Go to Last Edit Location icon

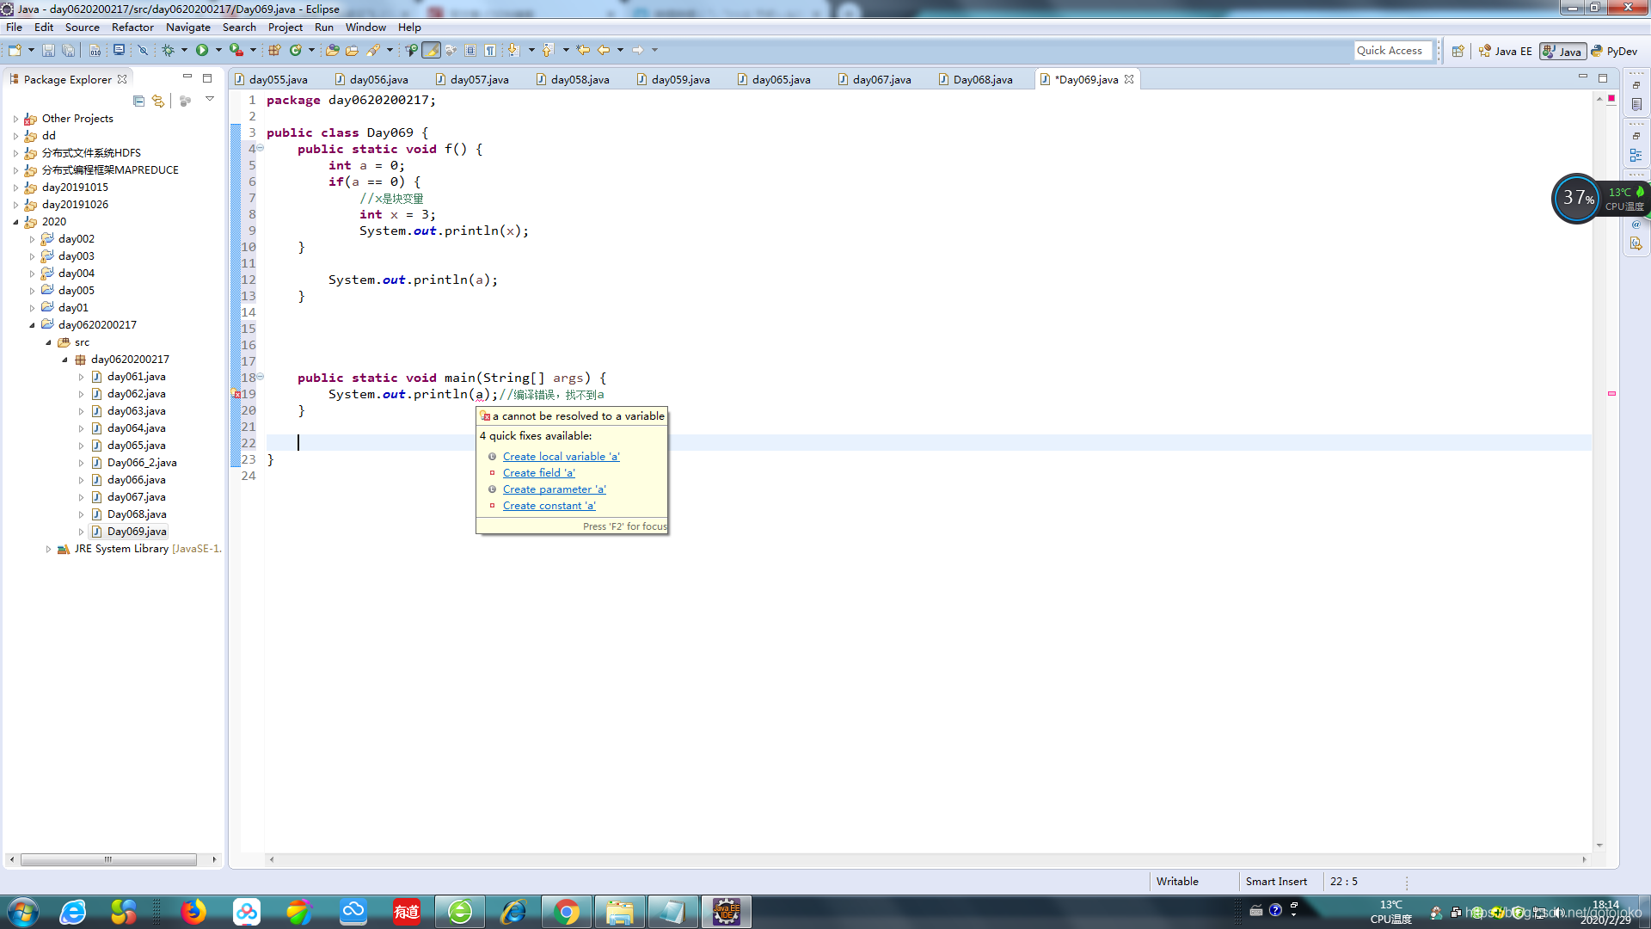point(583,51)
